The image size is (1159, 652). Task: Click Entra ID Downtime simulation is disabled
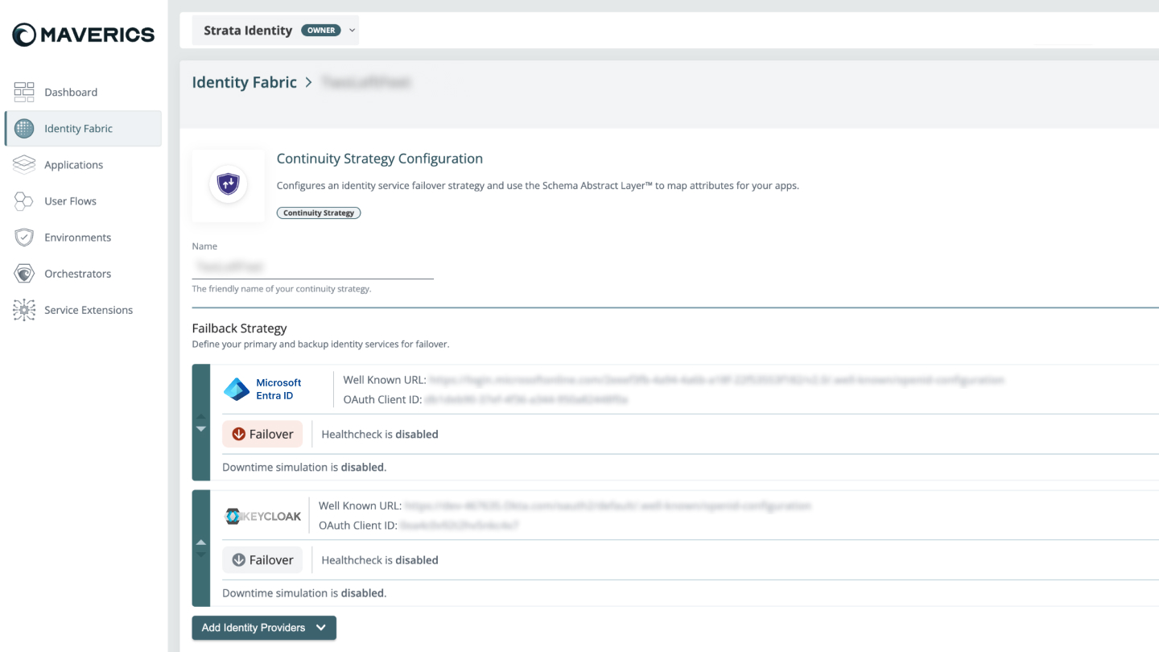pos(304,467)
